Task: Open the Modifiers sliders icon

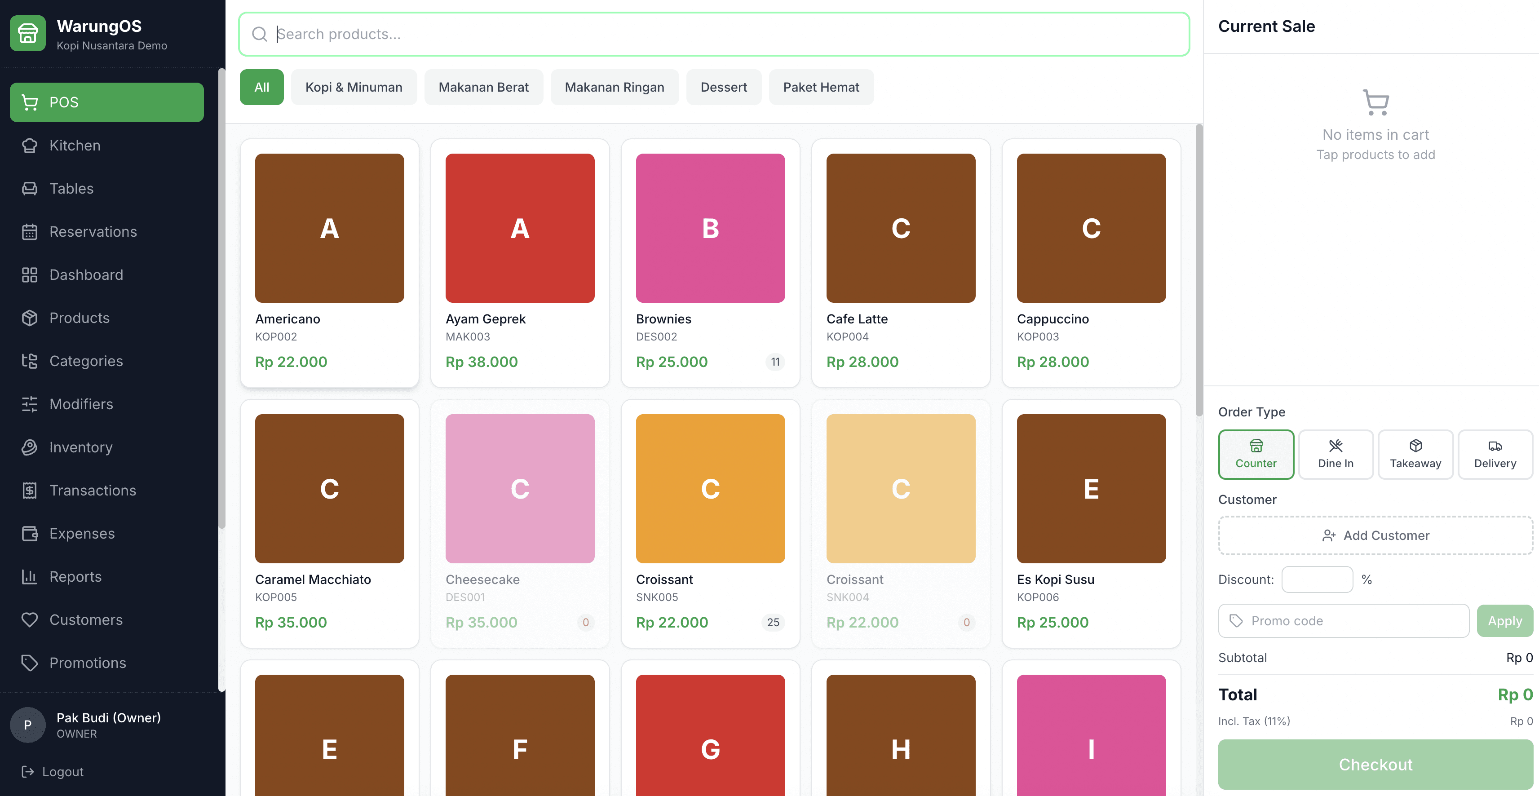Action: (29, 405)
